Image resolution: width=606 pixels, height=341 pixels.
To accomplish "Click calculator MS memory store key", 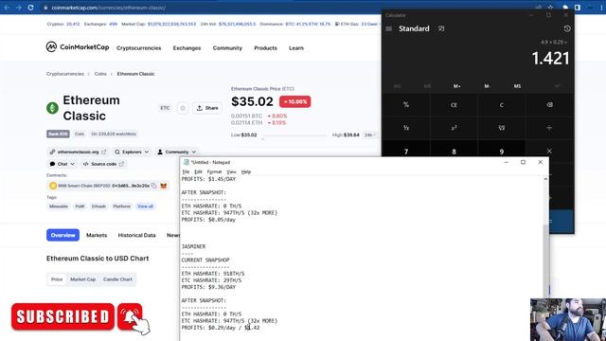I will tap(517, 86).
